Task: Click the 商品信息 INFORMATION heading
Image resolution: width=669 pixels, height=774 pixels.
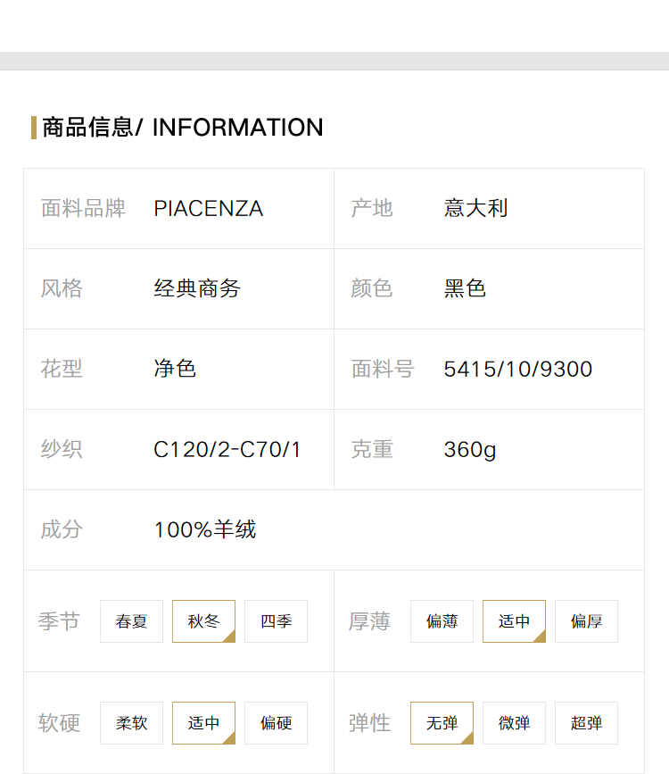Action: pyautogui.click(x=183, y=128)
